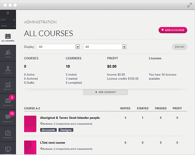This screenshot has width=195, height=155.
Task: Open the Moderate speech bubble icon
Action: (8, 117)
